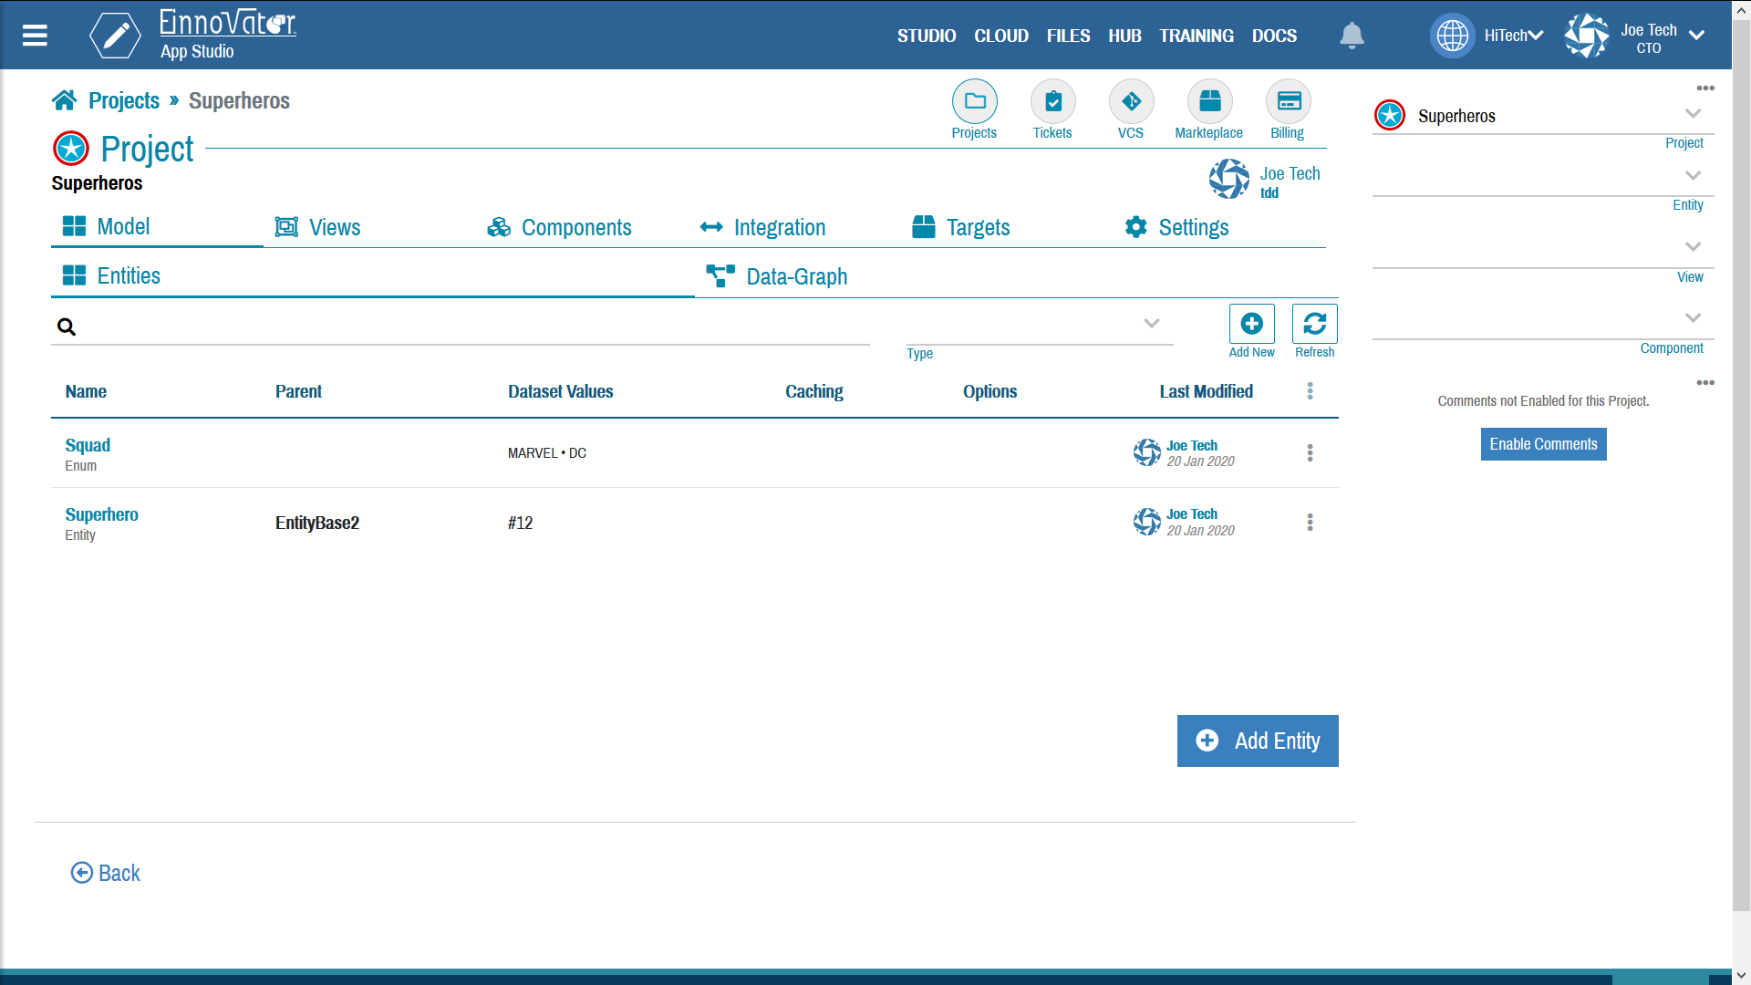
Task: Open Superhero entity row options
Action: [x=1310, y=521]
